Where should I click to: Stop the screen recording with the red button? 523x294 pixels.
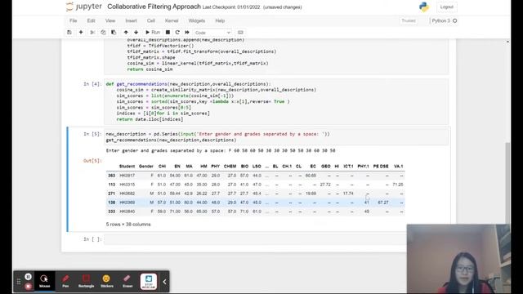(28, 287)
